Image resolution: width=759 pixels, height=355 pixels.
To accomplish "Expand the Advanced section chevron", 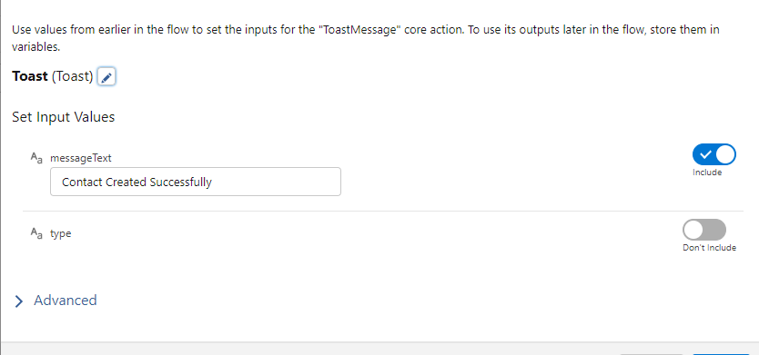I will [x=19, y=301].
